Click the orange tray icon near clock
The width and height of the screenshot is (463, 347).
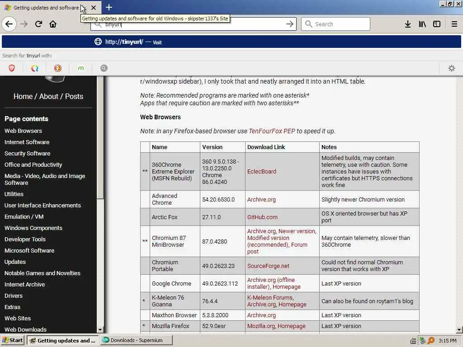point(431,341)
